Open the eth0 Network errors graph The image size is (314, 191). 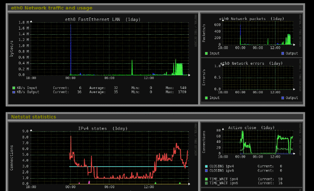pos(252,80)
